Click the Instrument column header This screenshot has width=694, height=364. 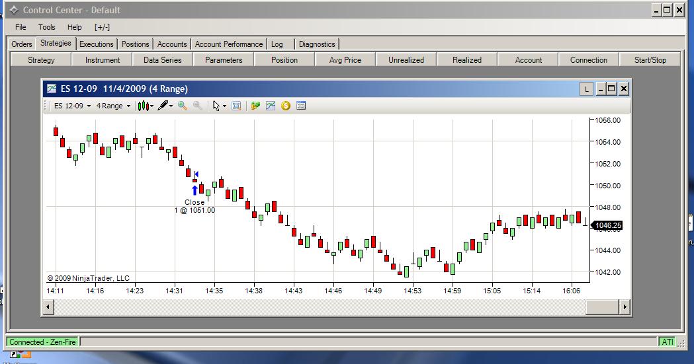(103, 59)
